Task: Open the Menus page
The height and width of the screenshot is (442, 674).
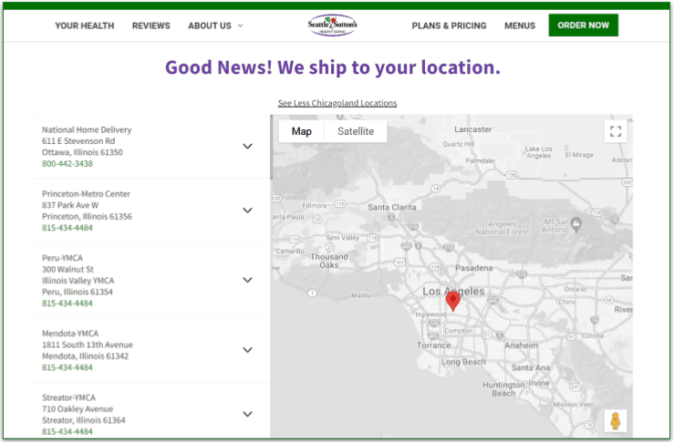Action: (x=520, y=26)
